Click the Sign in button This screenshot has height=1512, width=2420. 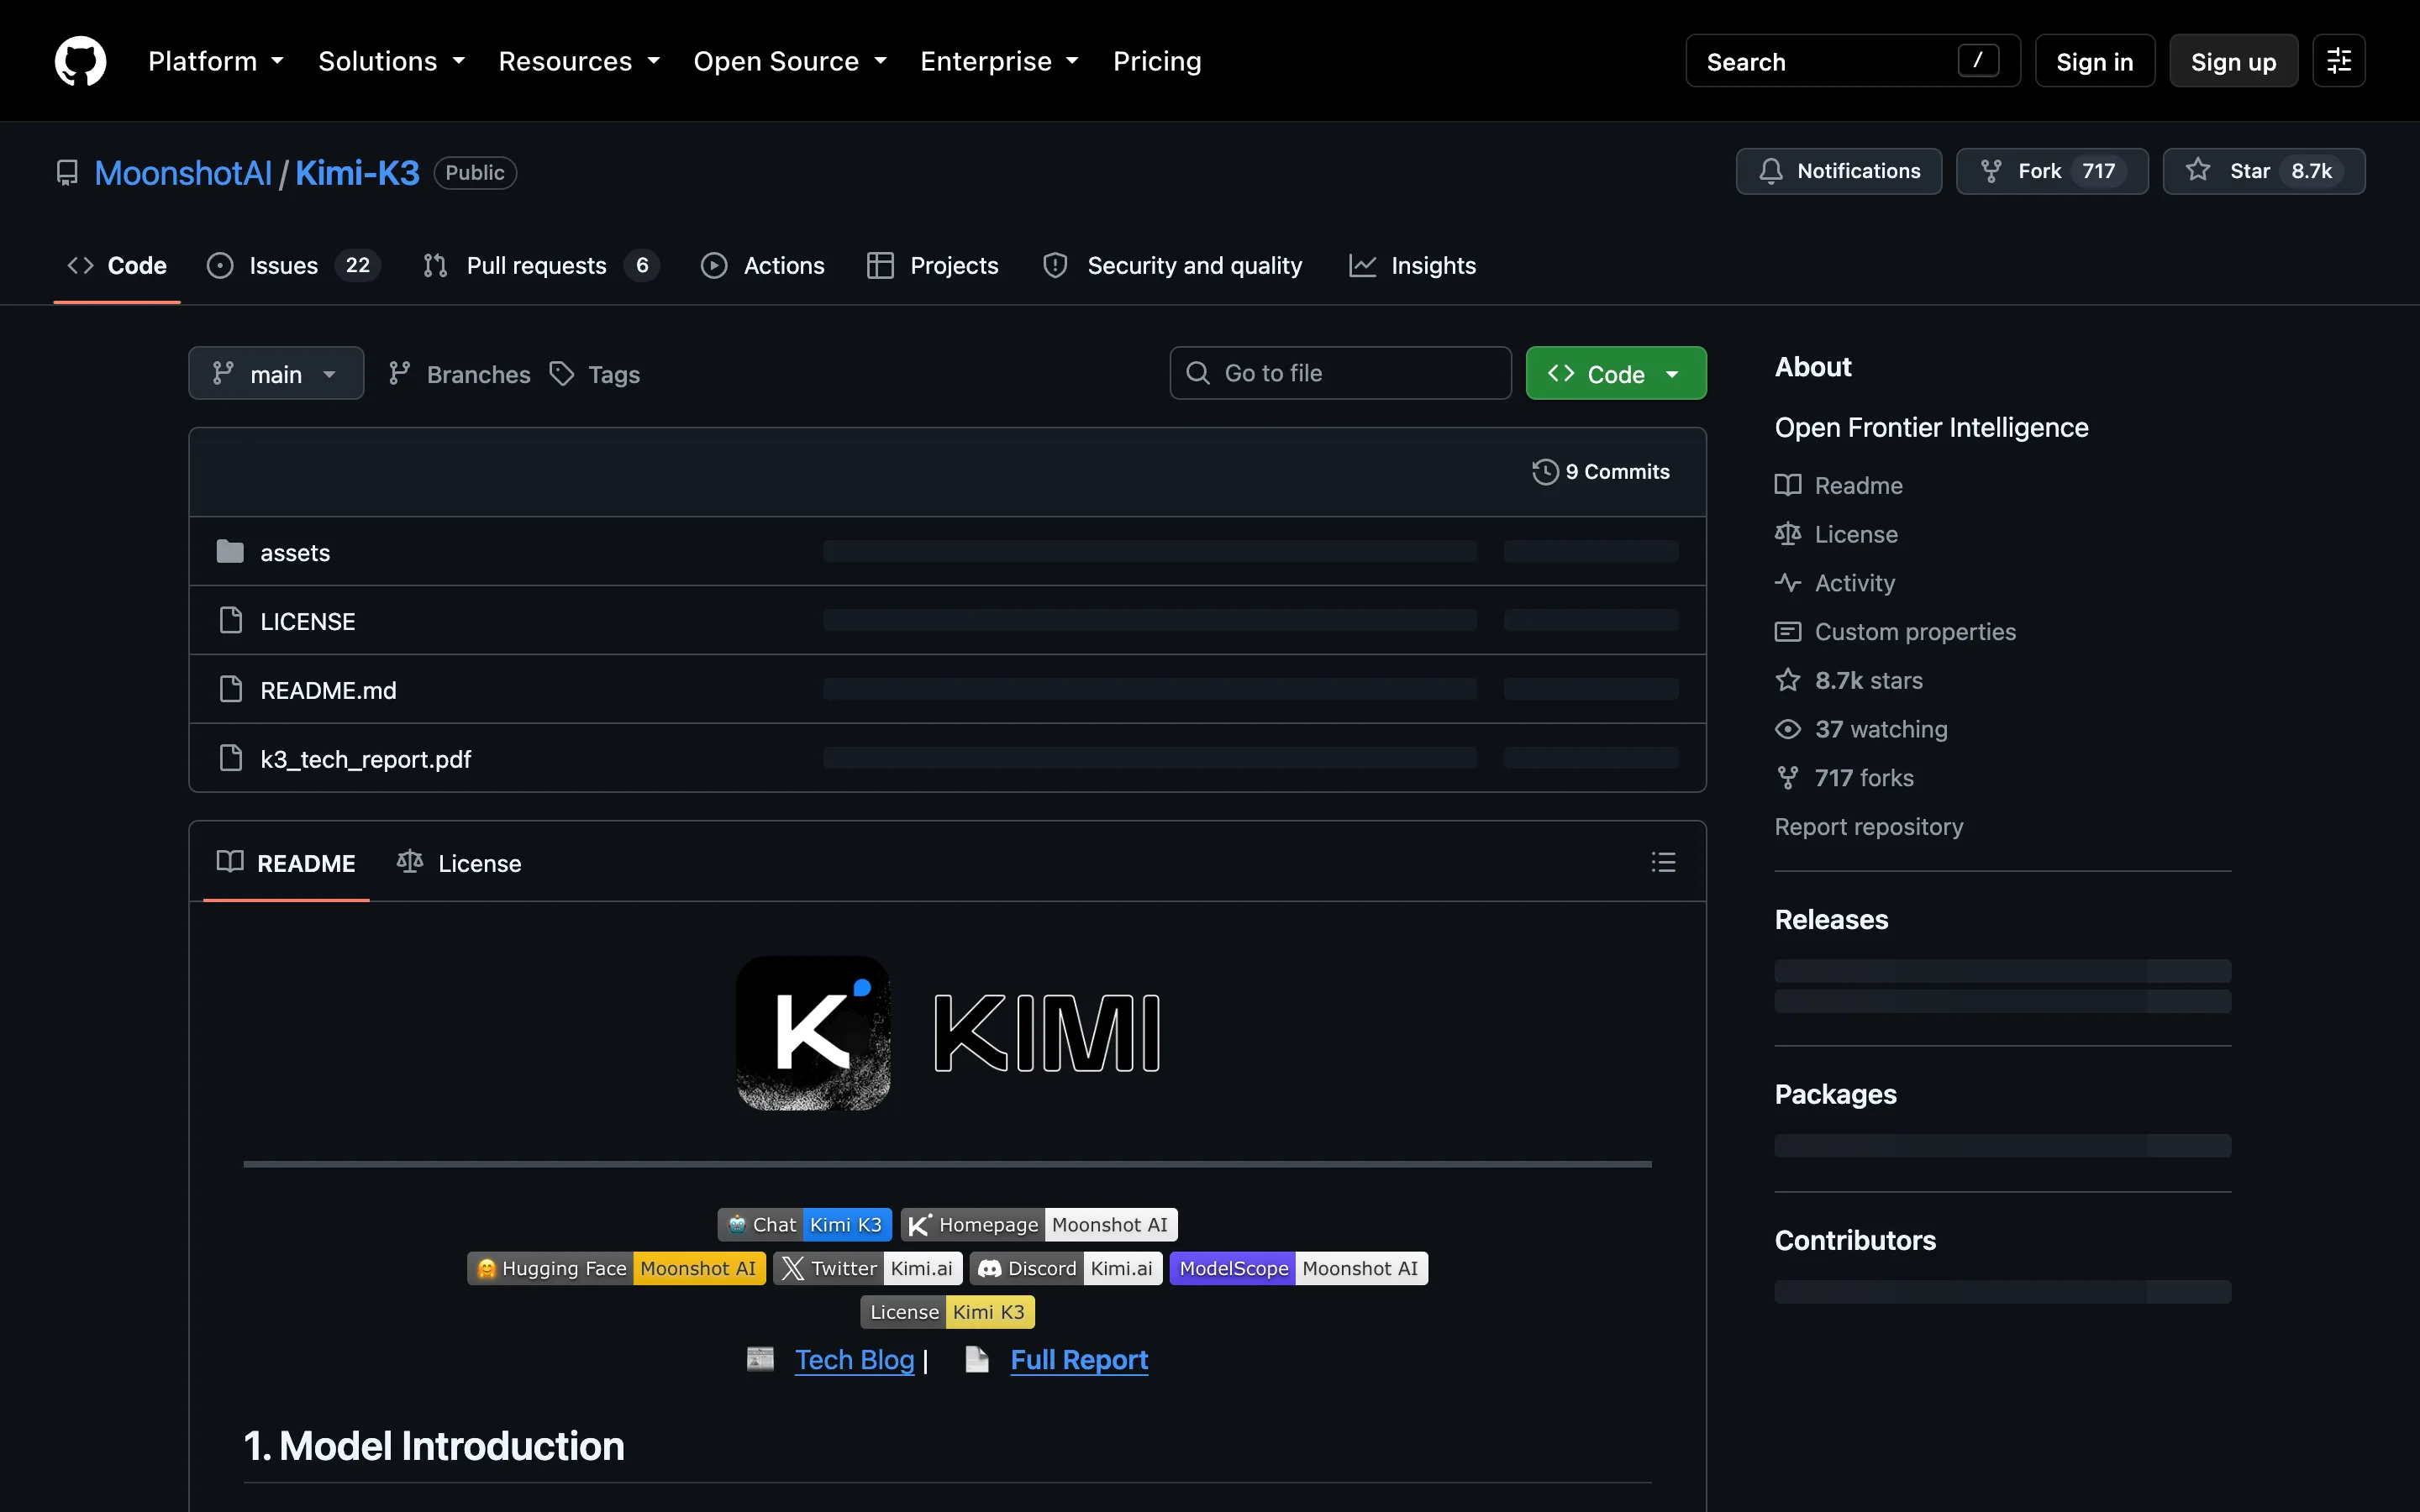click(x=2094, y=61)
